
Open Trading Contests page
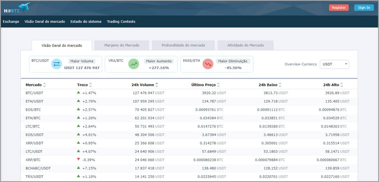121,21
